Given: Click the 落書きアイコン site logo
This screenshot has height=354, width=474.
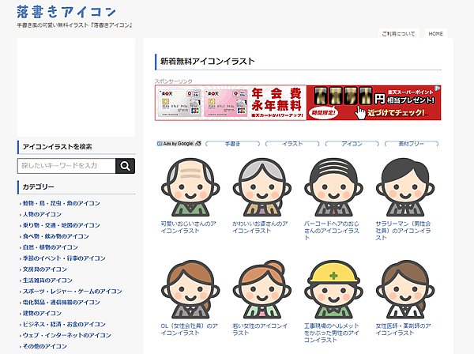Looking at the screenshot, I should coord(66,12).
